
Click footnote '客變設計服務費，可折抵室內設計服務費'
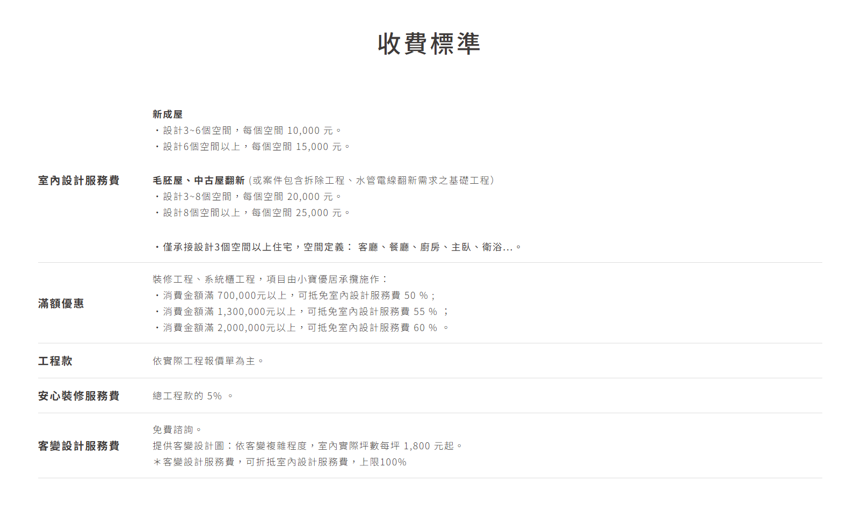280,462
